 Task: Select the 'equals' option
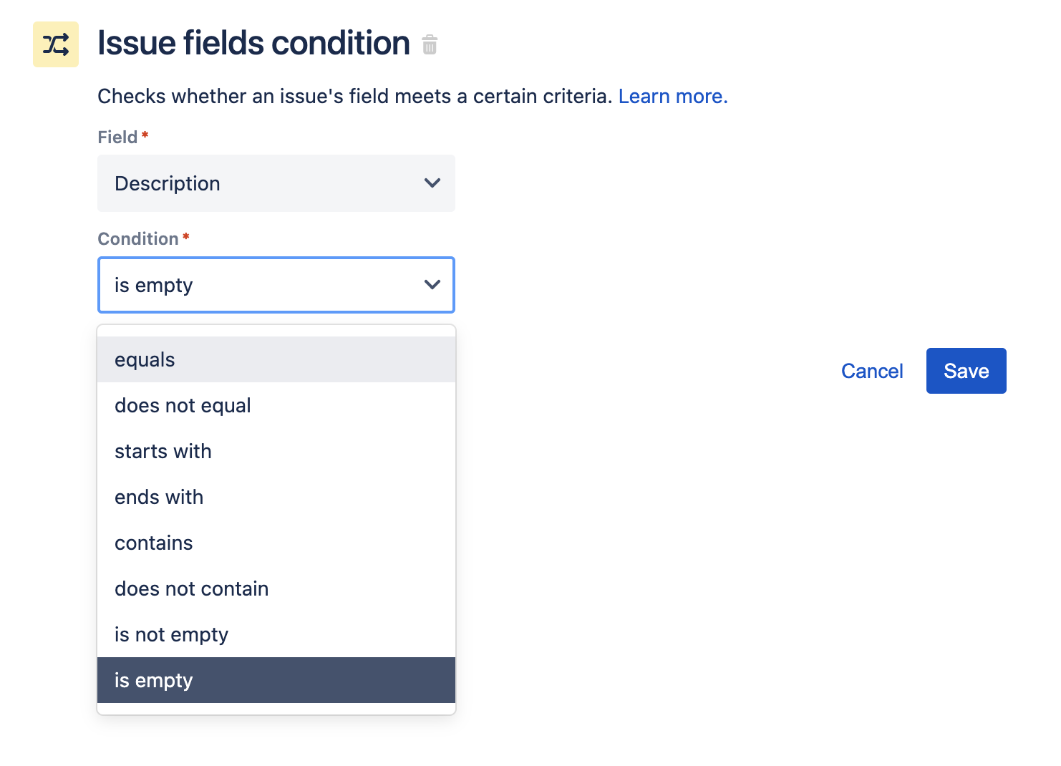tap(276, 359)
